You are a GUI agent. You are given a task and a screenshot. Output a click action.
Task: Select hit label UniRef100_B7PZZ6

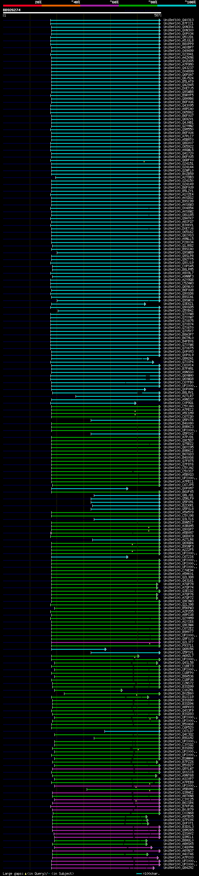(178, 762)
